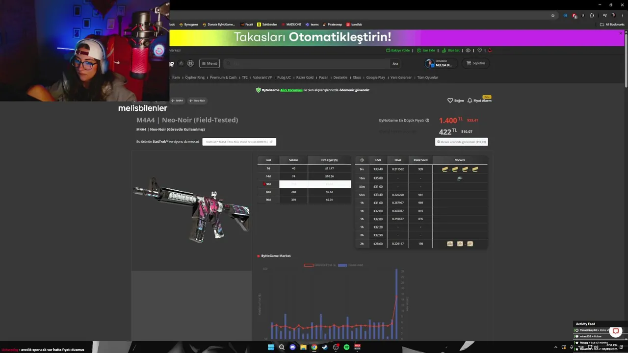The width and height of the screenshot is (628, 353).
Task: Go back to Neo-Noir breadcrumb
Action: [197, 101]
